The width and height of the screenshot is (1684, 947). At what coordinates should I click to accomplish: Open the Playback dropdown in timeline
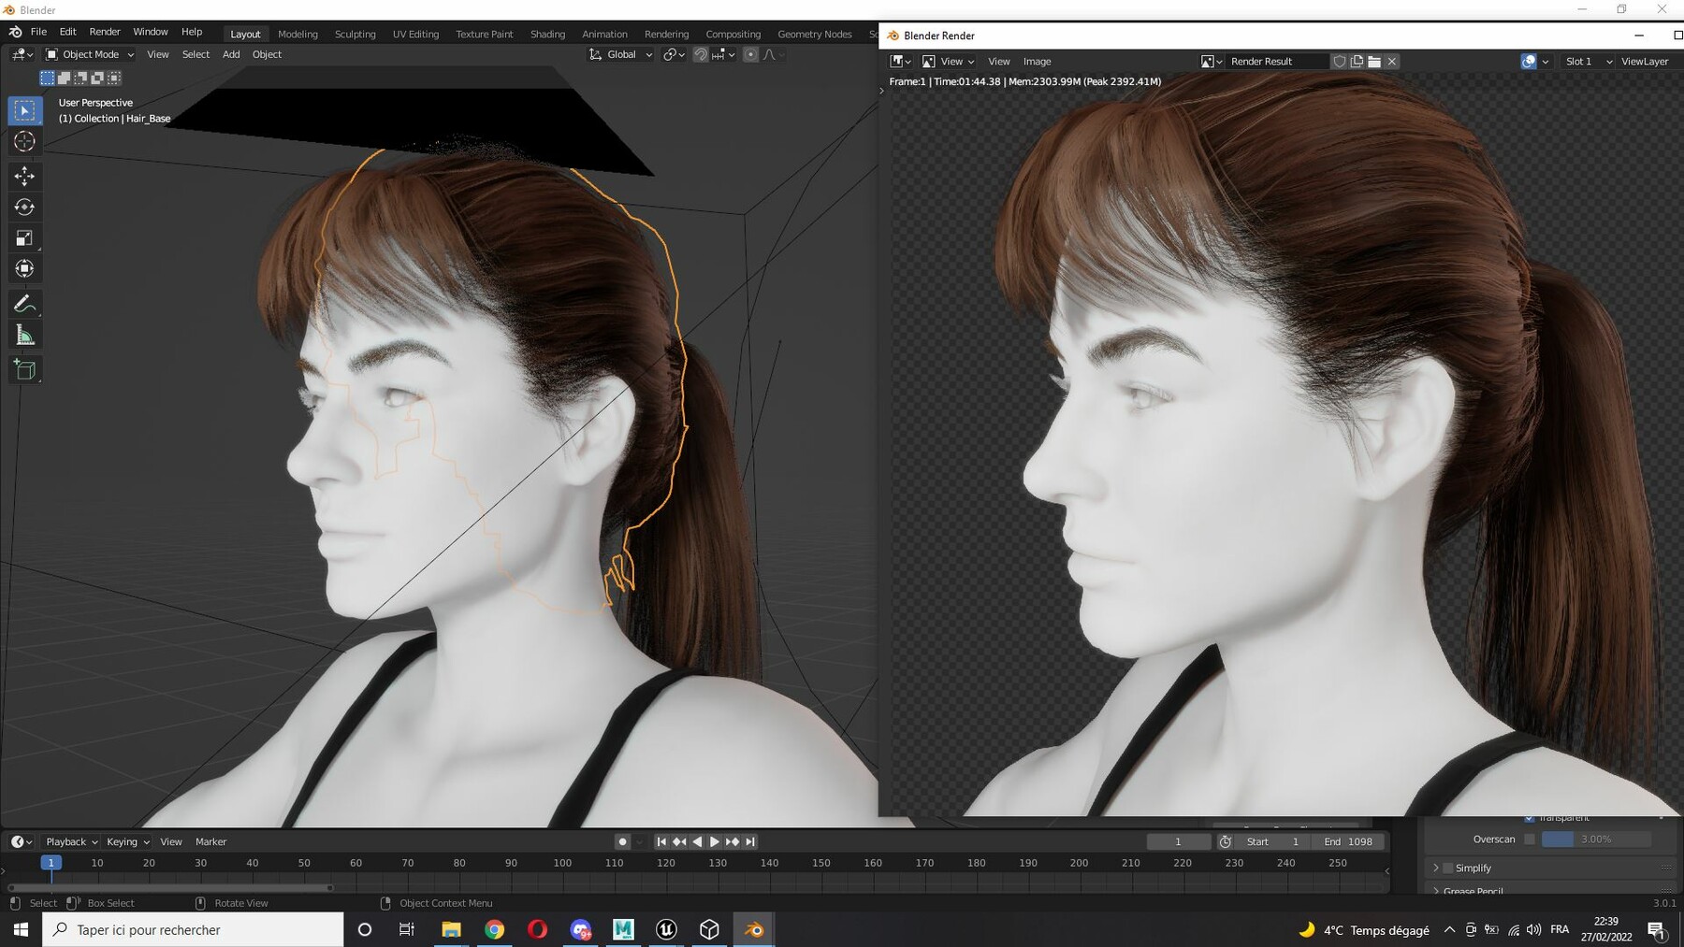pyautogui.click(x=72, y=841)
